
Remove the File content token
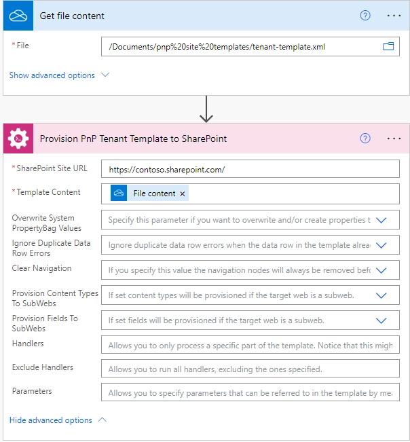[183, 194]
